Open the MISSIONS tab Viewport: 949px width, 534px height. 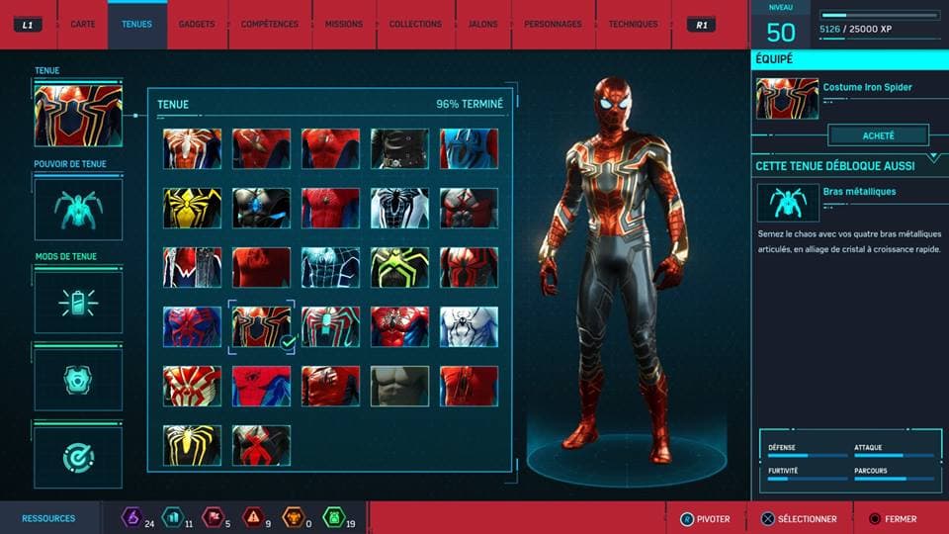pos(344,24)
